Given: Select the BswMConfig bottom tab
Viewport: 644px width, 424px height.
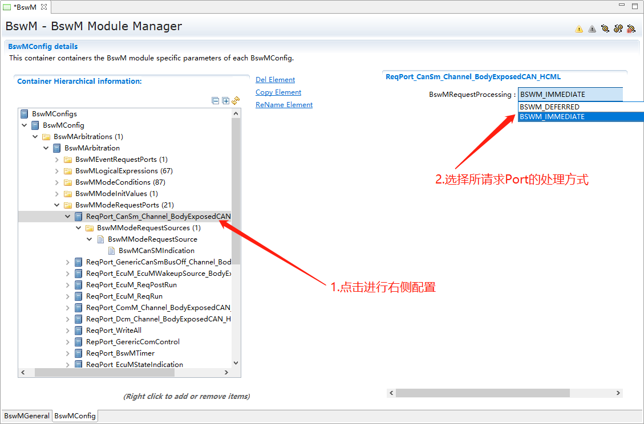Looking at the screenshot, I should [75, 416].
